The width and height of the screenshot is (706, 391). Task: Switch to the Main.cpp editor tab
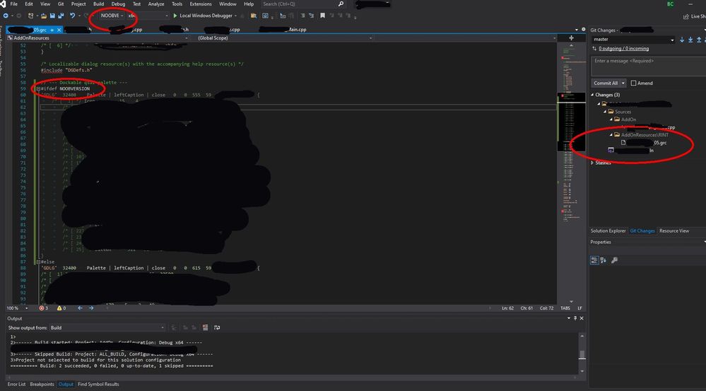[283, 30]
